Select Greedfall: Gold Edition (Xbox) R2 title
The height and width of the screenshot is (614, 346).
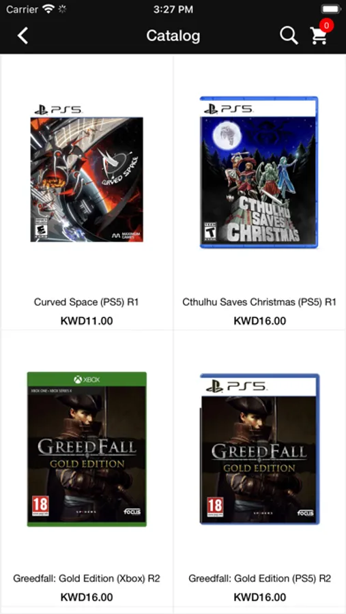coord(87,579)
